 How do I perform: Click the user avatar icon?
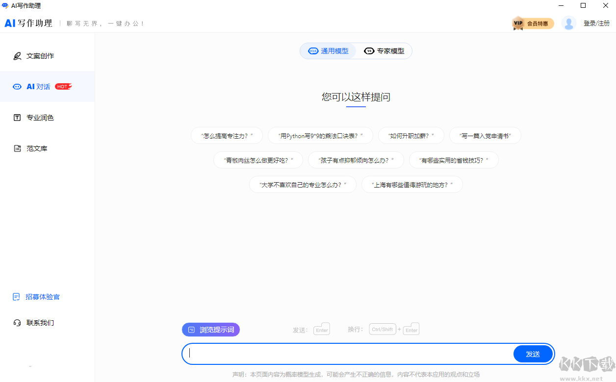568,23
